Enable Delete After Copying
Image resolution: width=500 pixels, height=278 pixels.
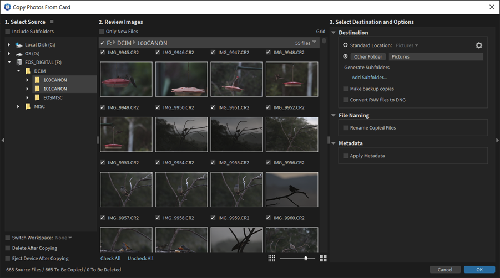(x=7, y=248)
